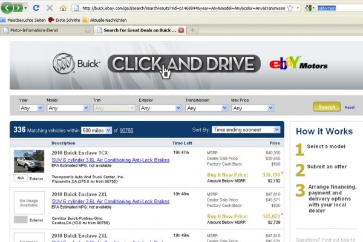
Task: Click the URL address field
Action: tap(183, 8)
